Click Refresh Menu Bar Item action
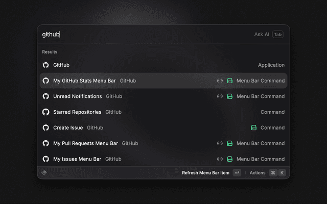Image resolution: width=327 pixels, height=204 pixels. (x=205, y=173)
